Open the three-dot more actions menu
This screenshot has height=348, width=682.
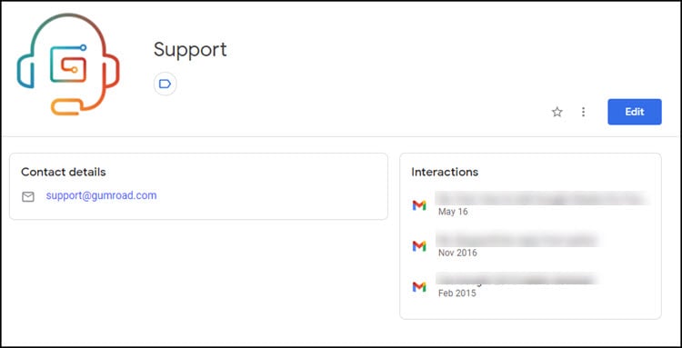tap(583, 112)
